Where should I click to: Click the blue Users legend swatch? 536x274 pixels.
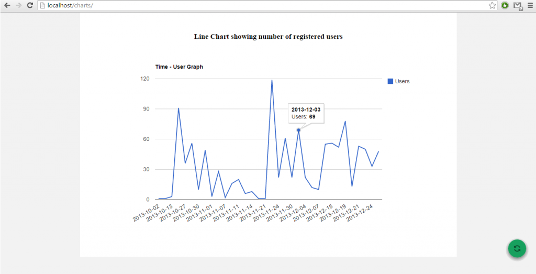click(x=390, y=81)
